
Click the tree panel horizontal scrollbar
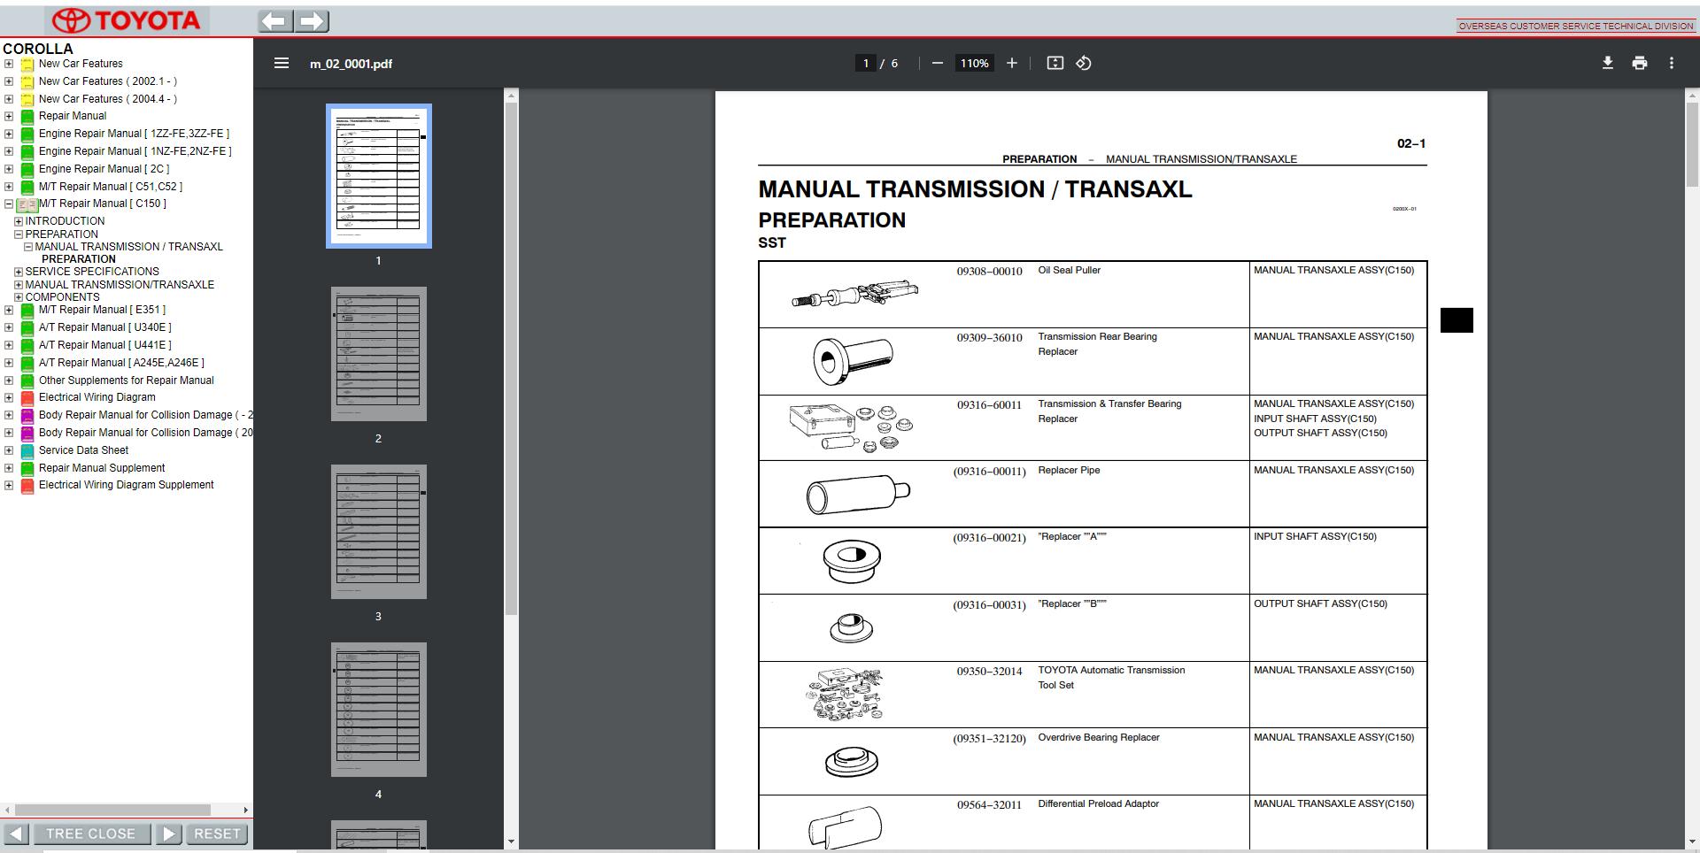pos(113,810)
